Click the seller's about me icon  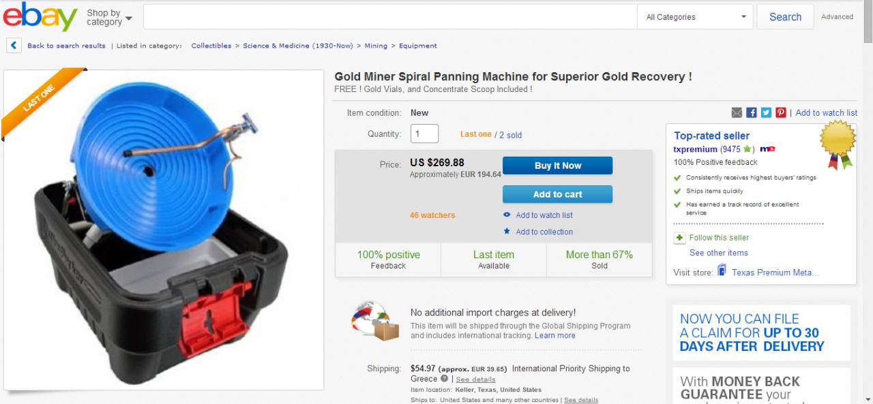tap(767, 149)
